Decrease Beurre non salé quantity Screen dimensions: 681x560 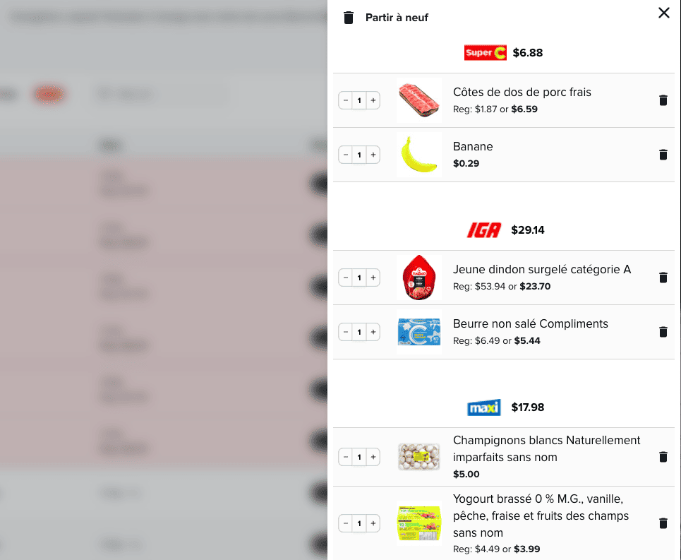click(x=346, y=332)
